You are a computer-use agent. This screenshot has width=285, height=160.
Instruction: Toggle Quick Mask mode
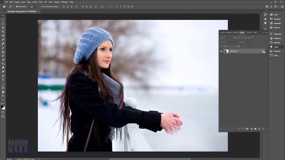pyautogui.click(x=3, y=112)
